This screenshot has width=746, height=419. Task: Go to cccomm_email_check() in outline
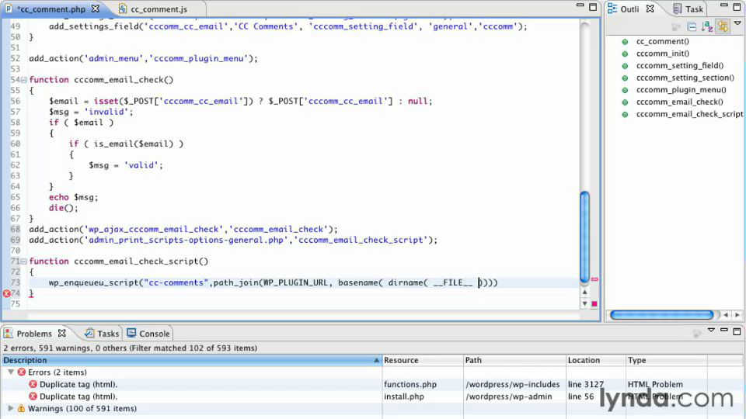(679, 102)
